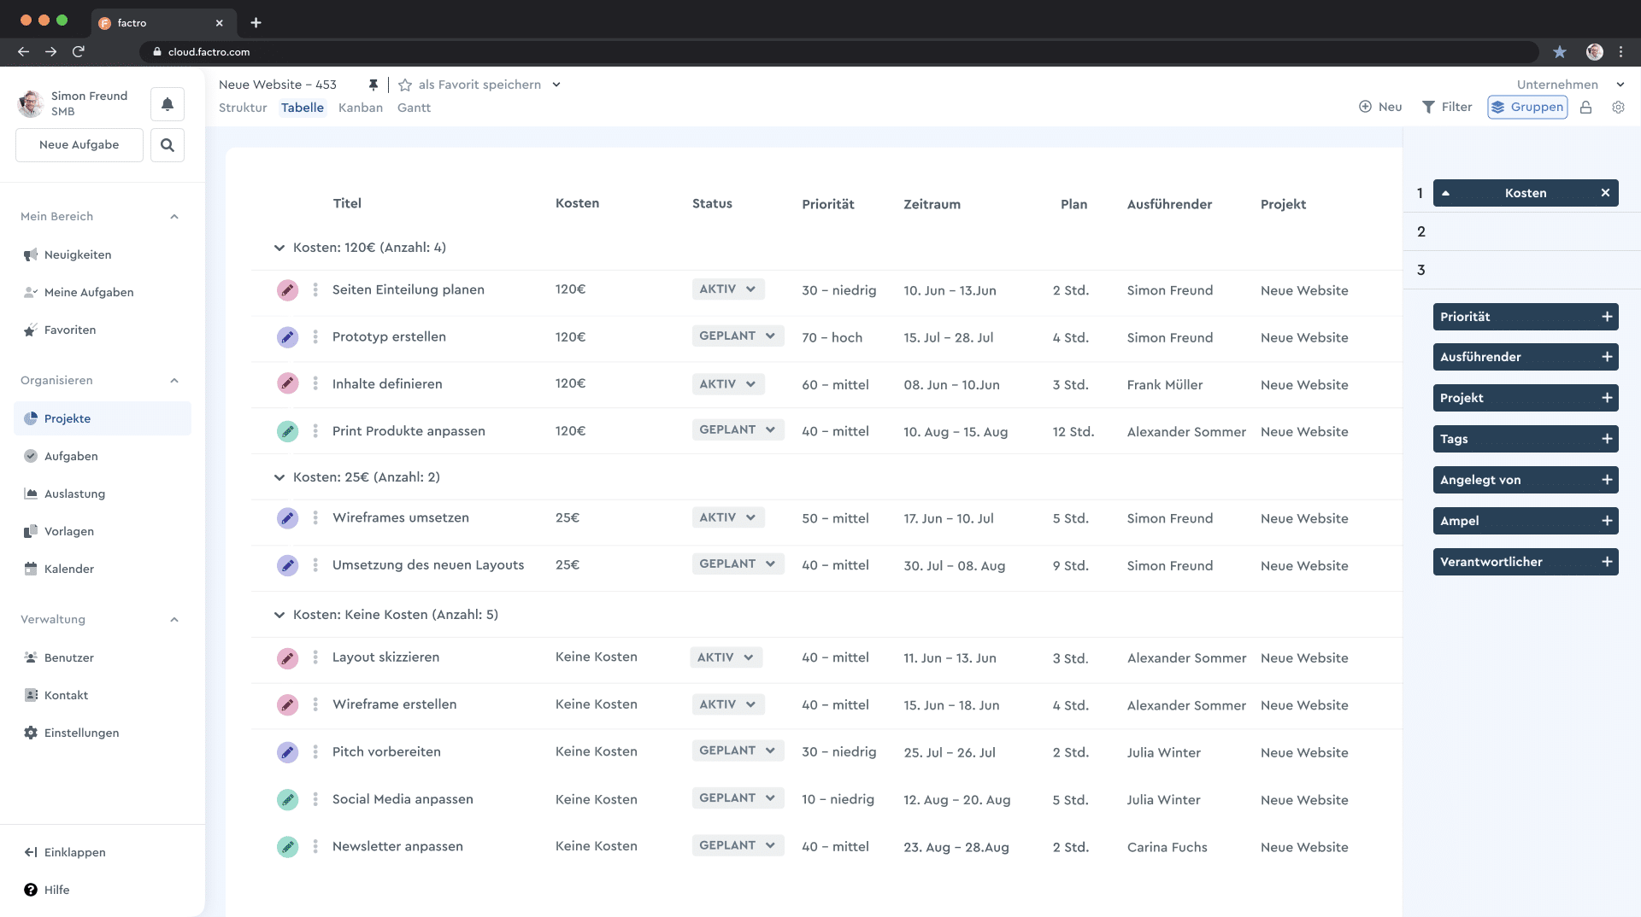The image size is (1641, 917).
Task: Click pencil icon for Print Produkte anpassen
Action: tap(287, 431)
